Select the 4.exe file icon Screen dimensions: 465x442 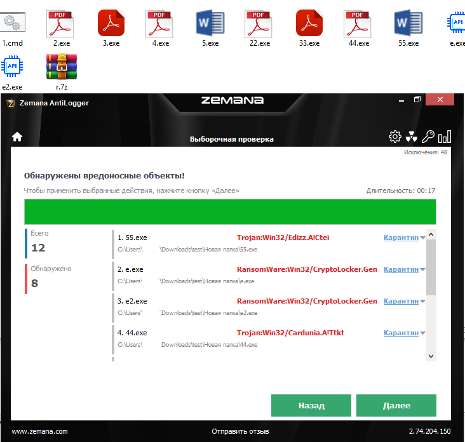(159, 23)
